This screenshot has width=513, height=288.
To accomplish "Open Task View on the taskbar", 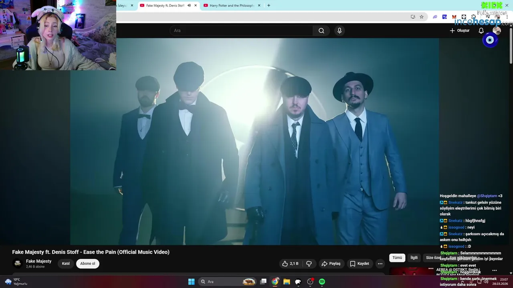I will 263,282.
